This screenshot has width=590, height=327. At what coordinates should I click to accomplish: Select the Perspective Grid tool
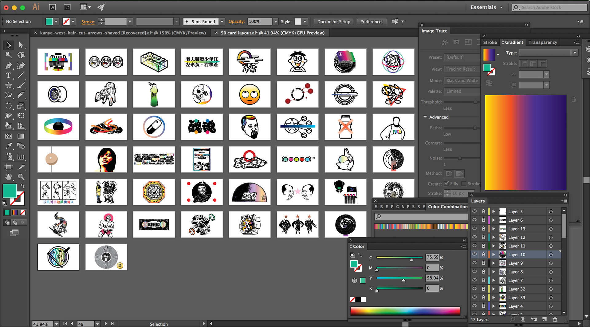21,126
